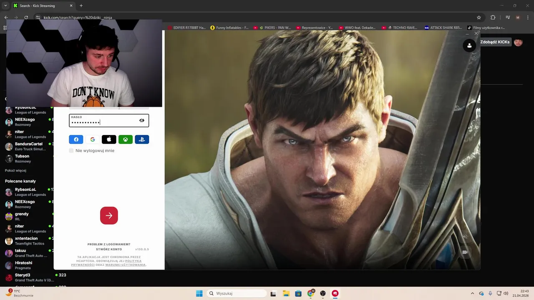Open 'WWO feat. Dekade...' bookmark
Viewport: 534px width, 300px height.
(x=357, y=28)
